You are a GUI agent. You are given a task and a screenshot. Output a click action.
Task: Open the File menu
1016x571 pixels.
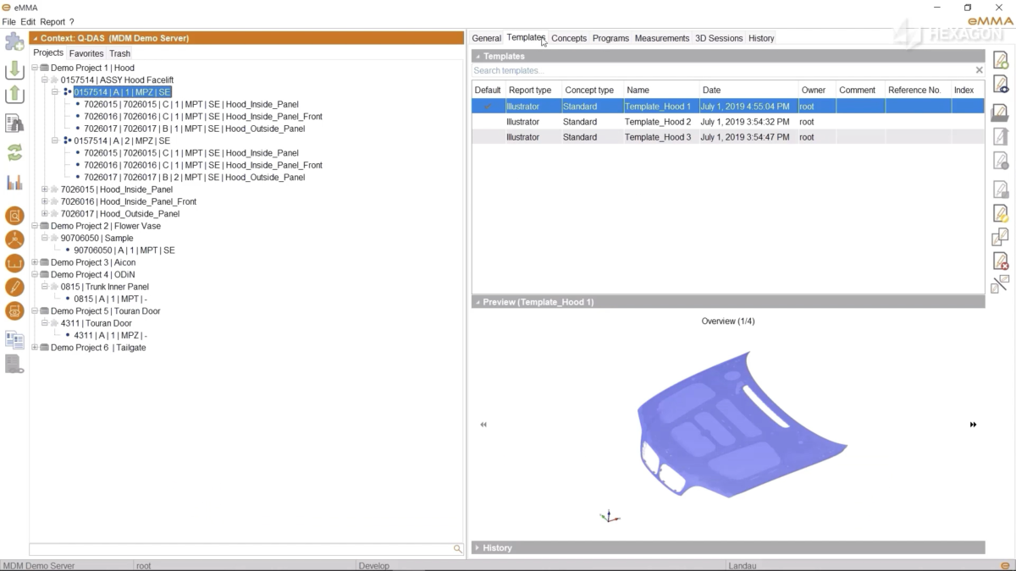[x=8, y=22]
